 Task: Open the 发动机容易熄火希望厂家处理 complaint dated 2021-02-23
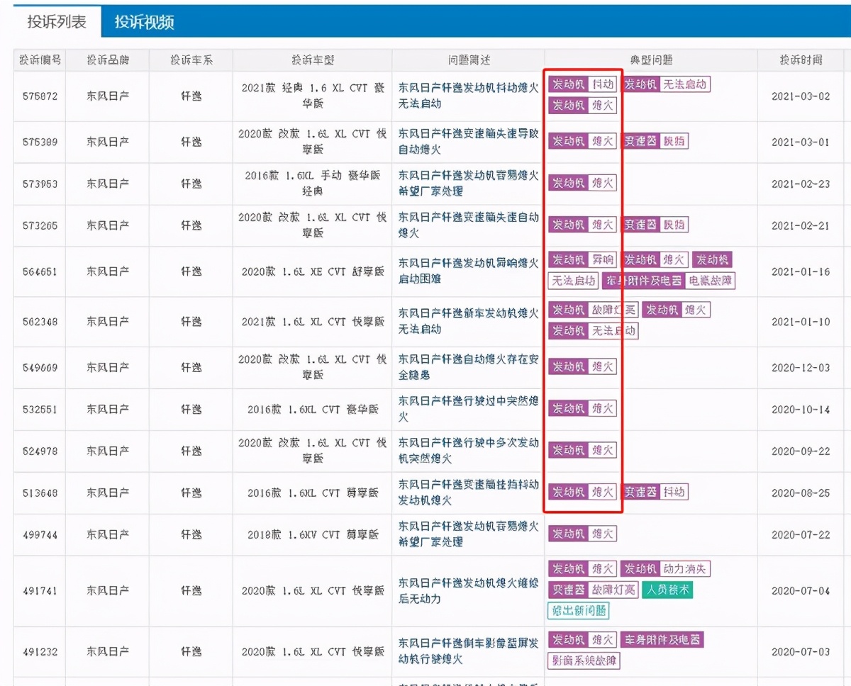pyautogui.click(x=469, y=184)
